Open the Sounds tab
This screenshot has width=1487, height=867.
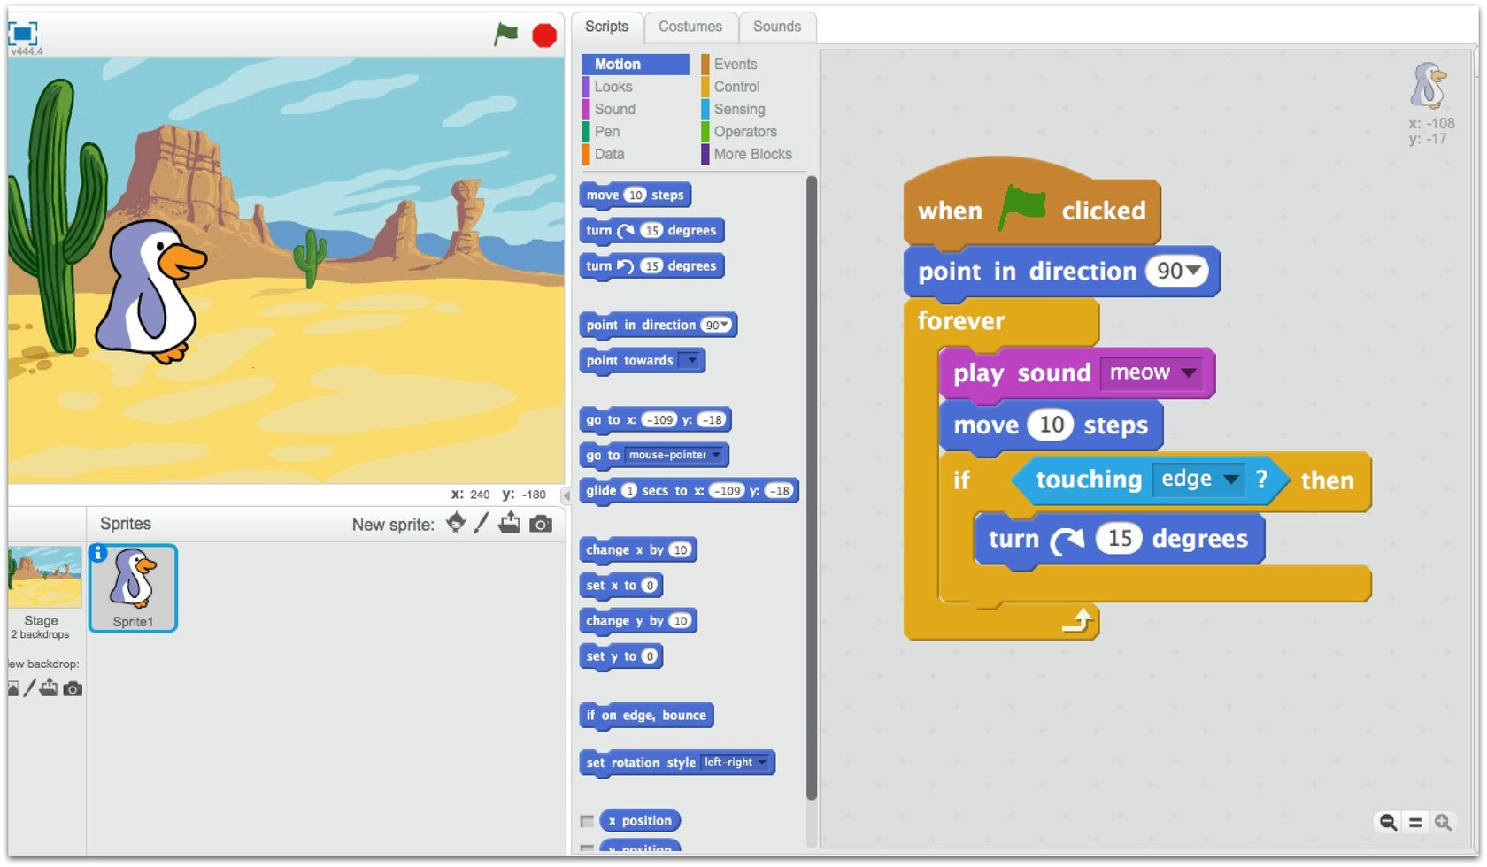click(x=776, y=27)
